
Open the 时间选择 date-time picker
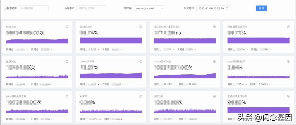(213, 8)
